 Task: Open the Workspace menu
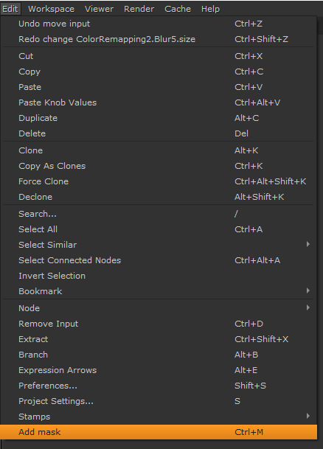coord(52,9)
